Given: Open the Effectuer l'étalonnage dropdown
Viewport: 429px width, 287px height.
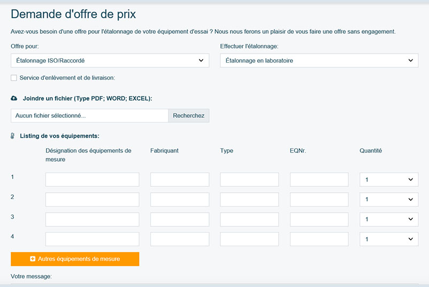Looking at the screenshot, I should [x=319, y=61].
